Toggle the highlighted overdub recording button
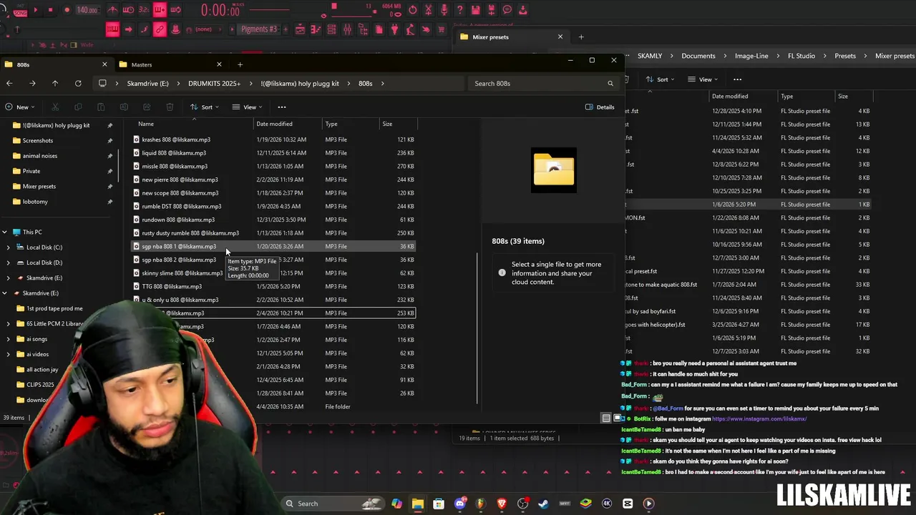The image size is (916, 515). pos(160,10)
